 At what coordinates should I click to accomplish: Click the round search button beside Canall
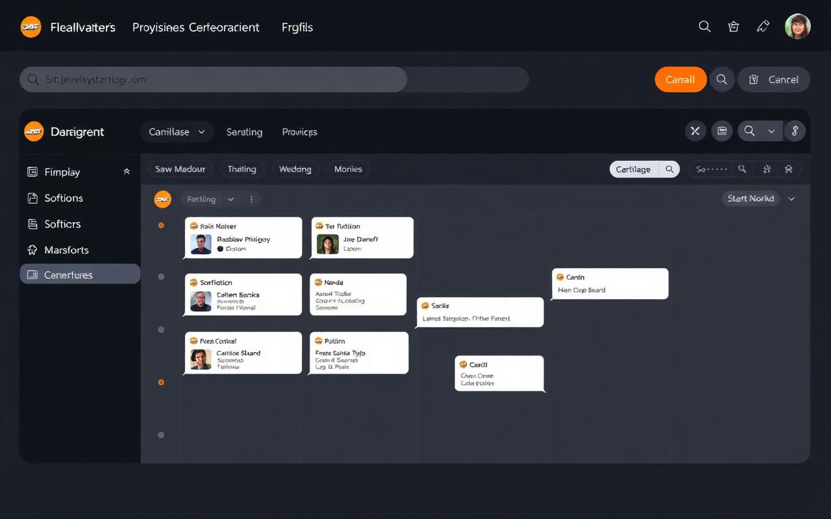(x=721, y=79)
